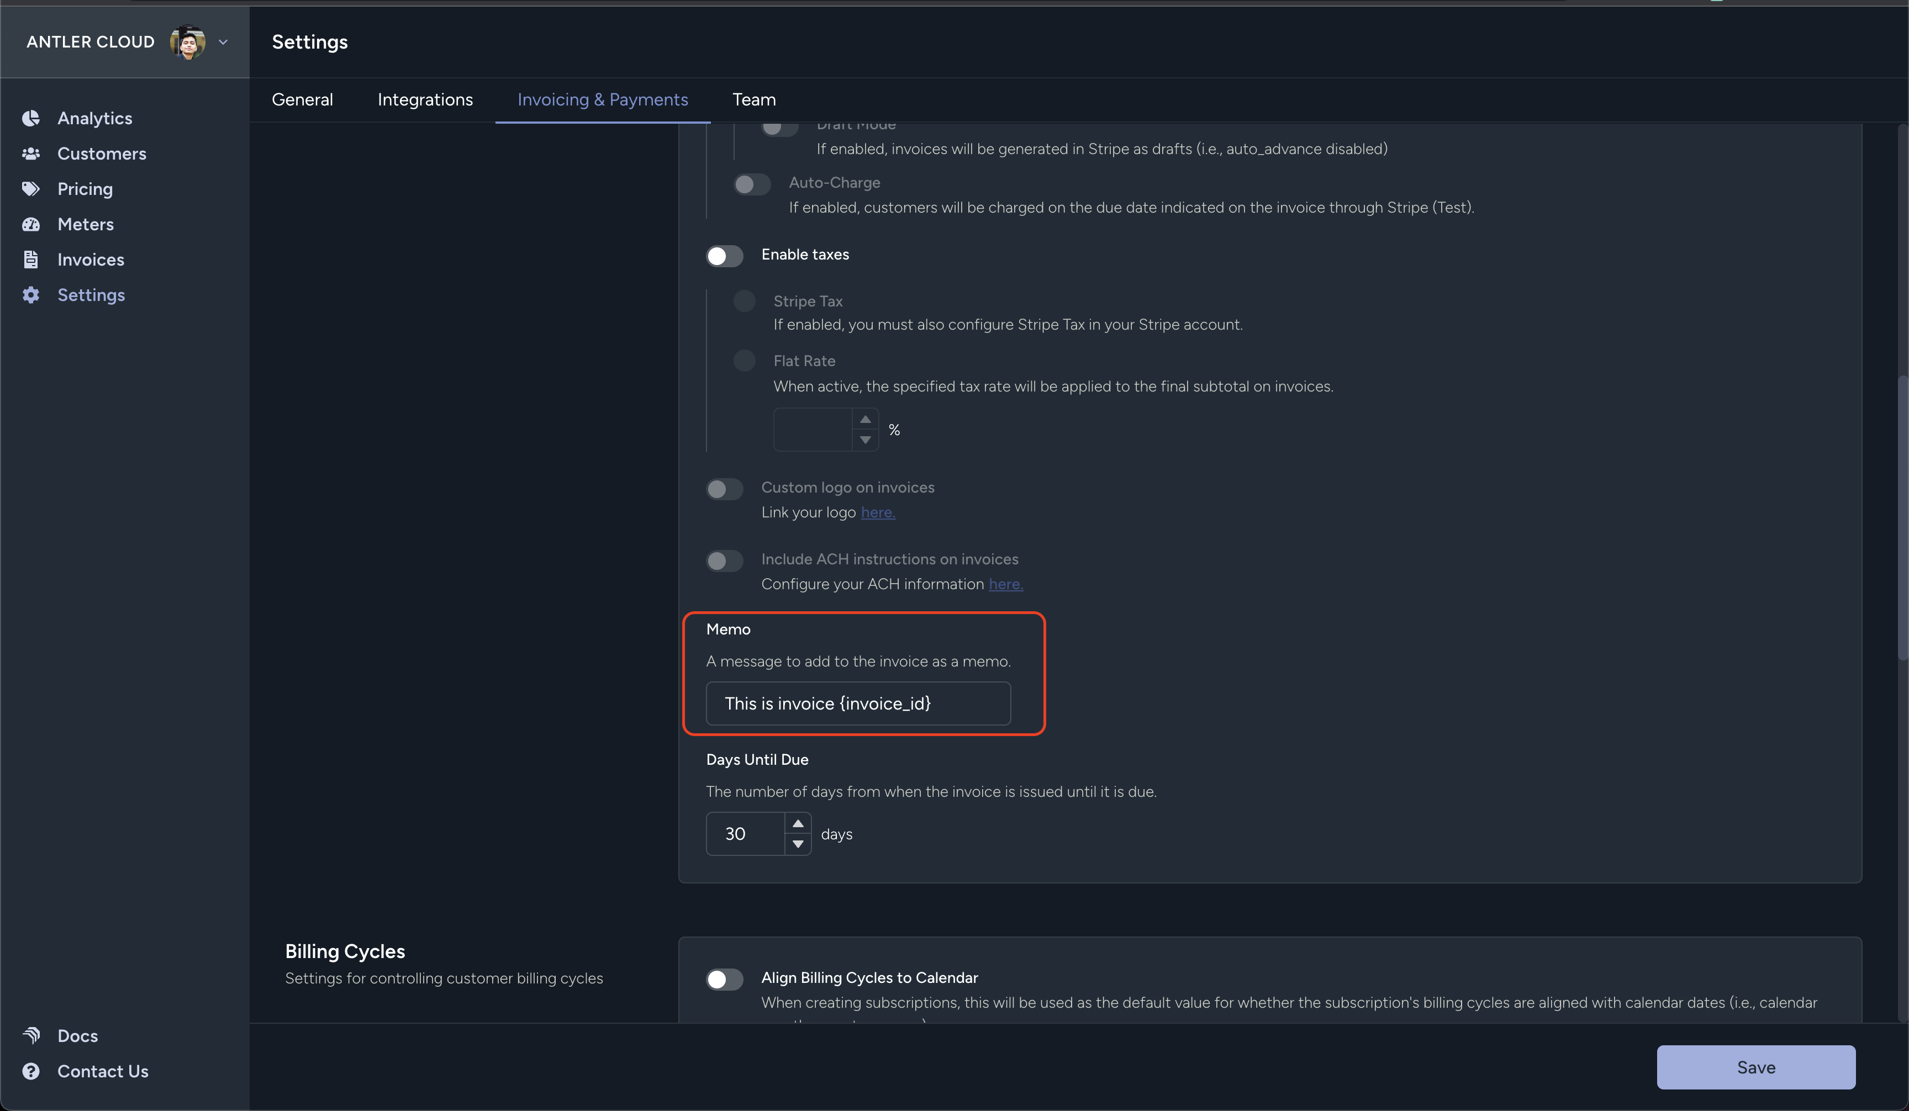This screenshot has width=1909, height=1111.
Task: Click the Customers people icon
Action: coord(31,154)
